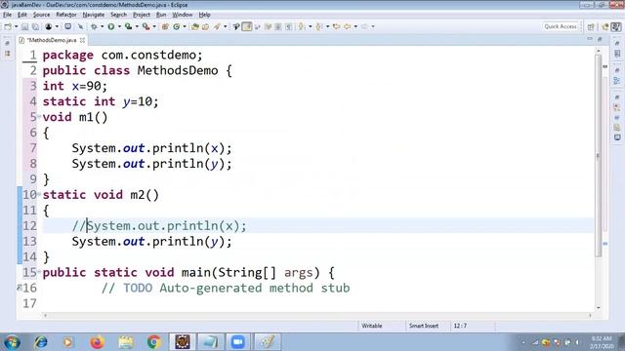Open the File menu
This screenshot has height=351, width=625.
point(7,15)
